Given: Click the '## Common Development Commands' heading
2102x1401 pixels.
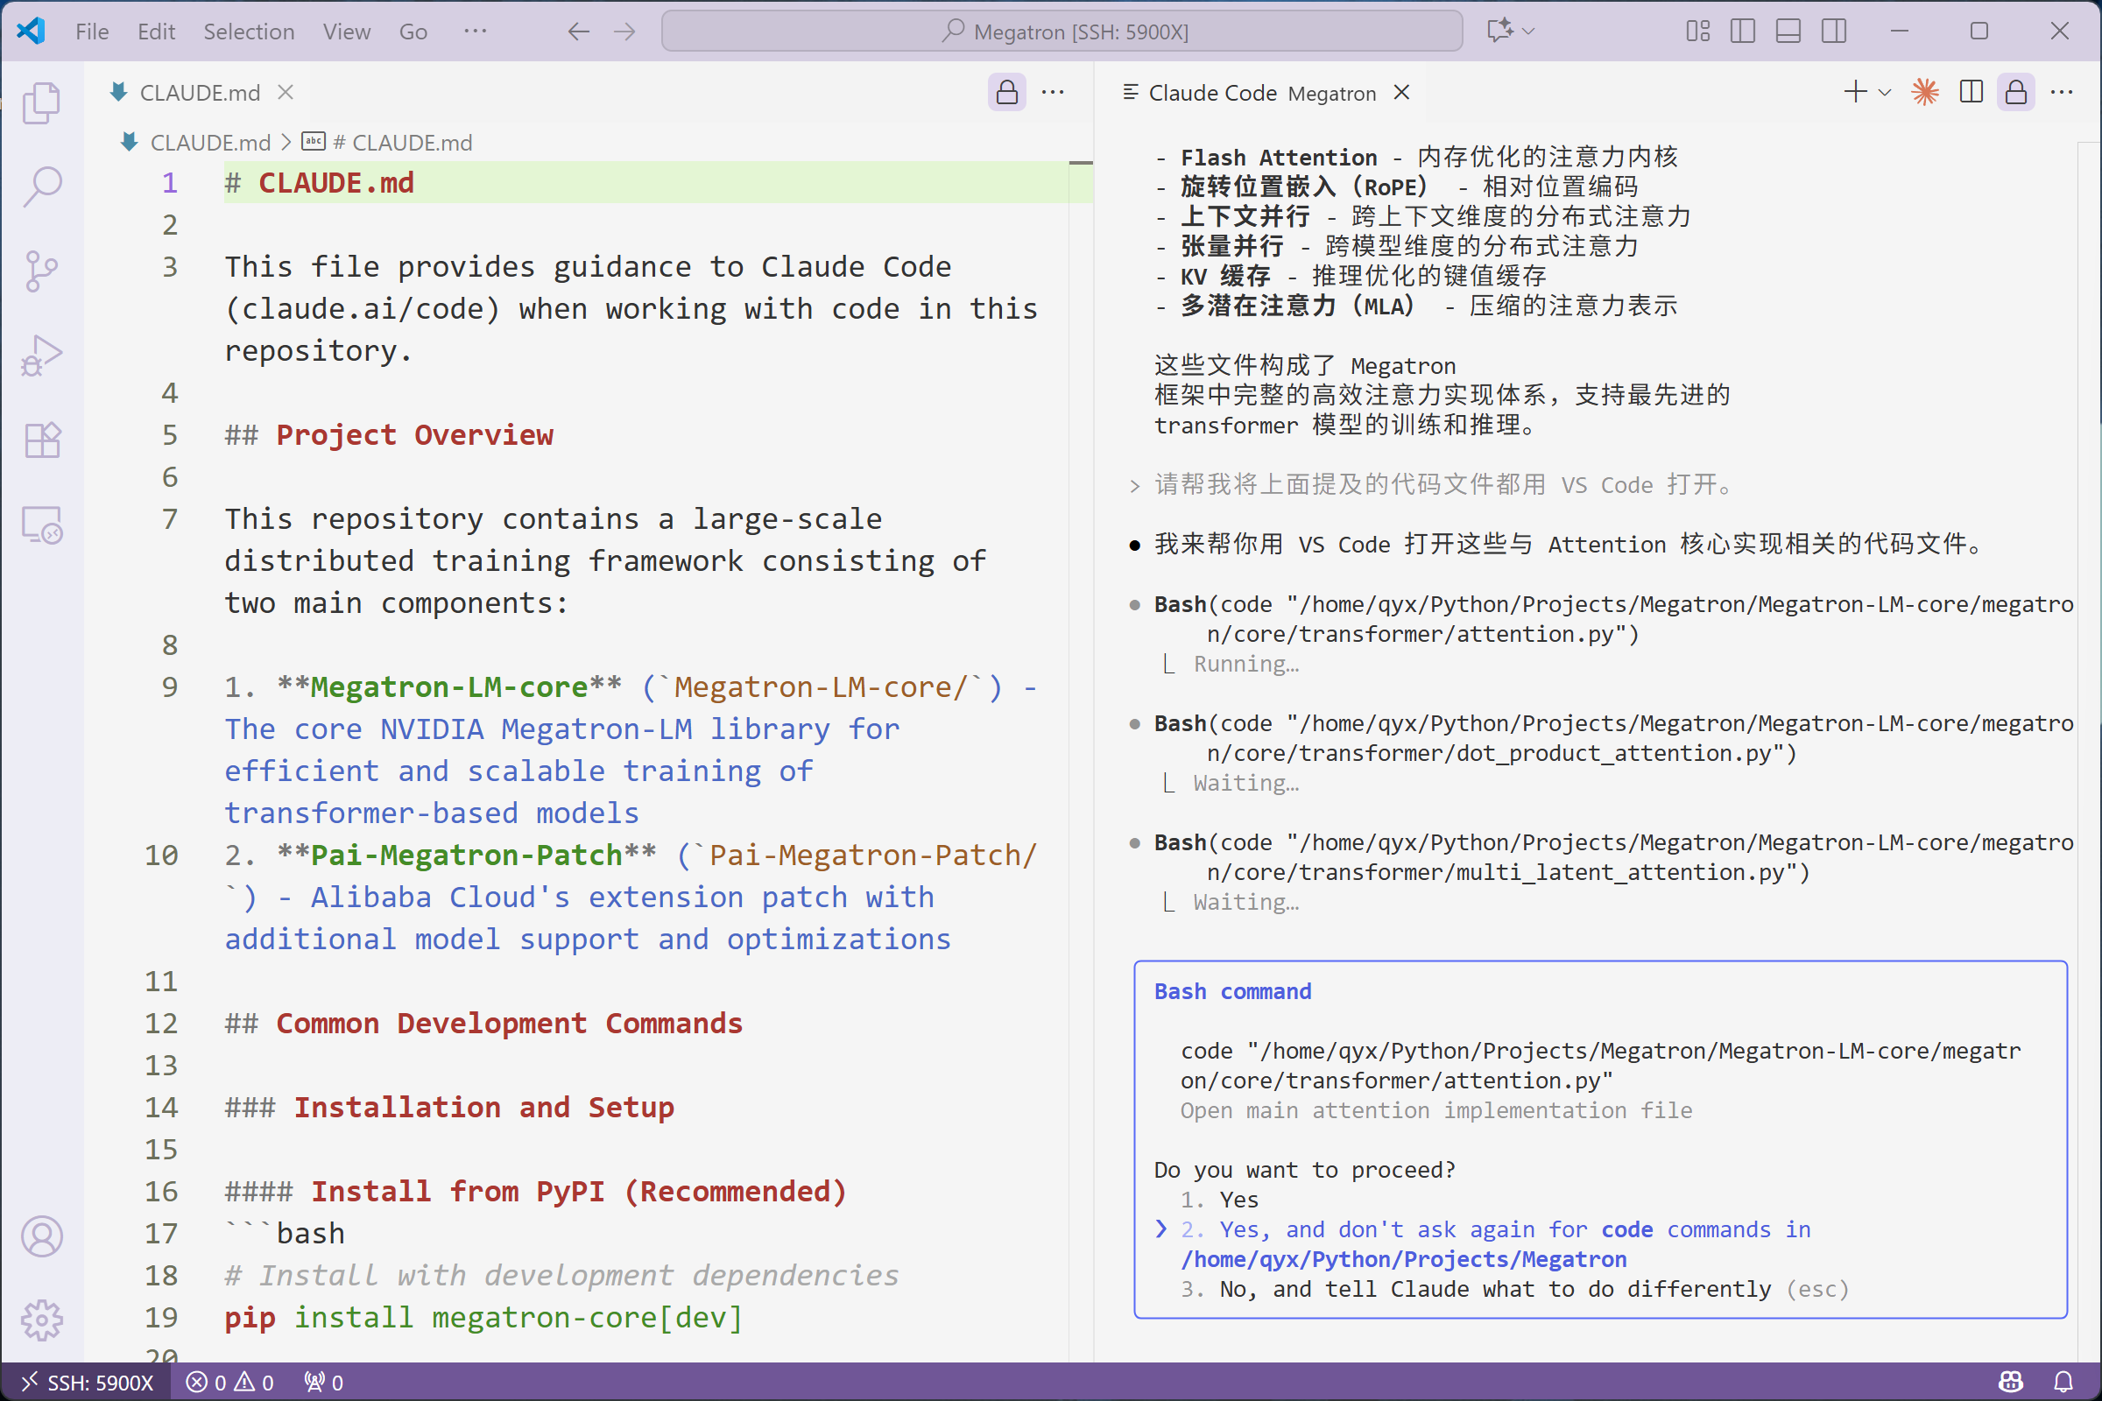Looking at the screenshot, I should pos(483,1024).
